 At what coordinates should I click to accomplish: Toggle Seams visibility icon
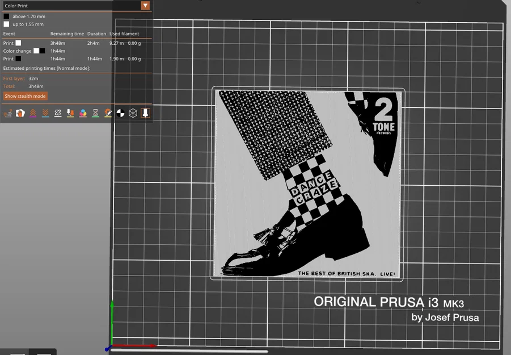coord(58,113)
